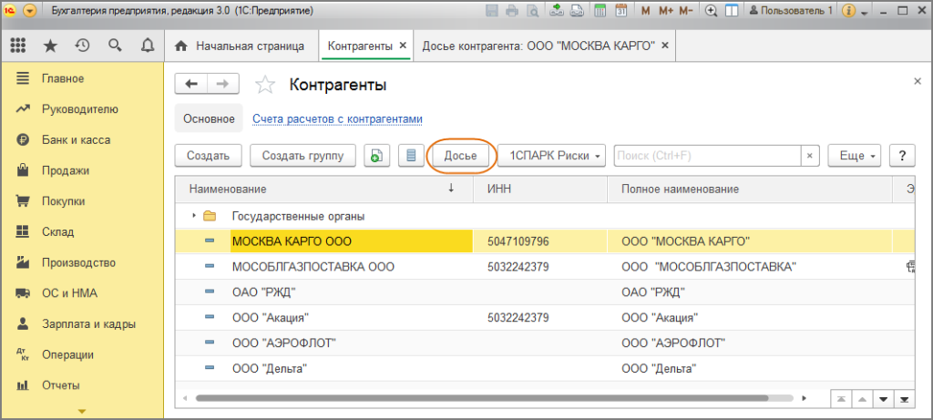The height and width of the screenshot is (420, 933).
Task: Click the list view mode icon
Action: [411, 156]
